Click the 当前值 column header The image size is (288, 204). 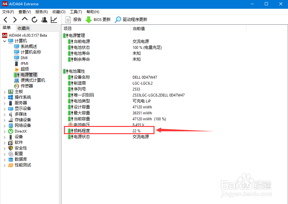[188, 29]
